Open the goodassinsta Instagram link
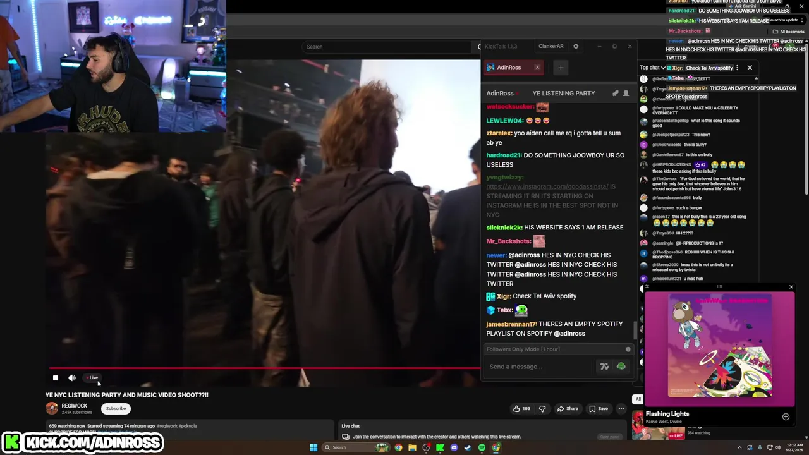Image resolution: width=809 pixels, height=455 pixels. [547, 186]
